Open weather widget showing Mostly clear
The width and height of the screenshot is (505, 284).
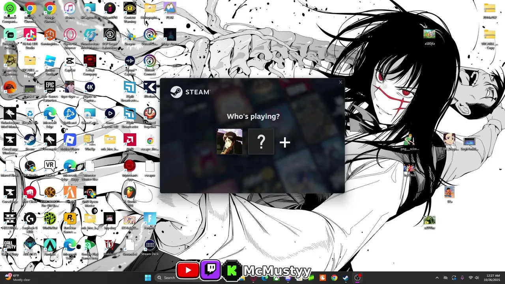pos(18,278)
